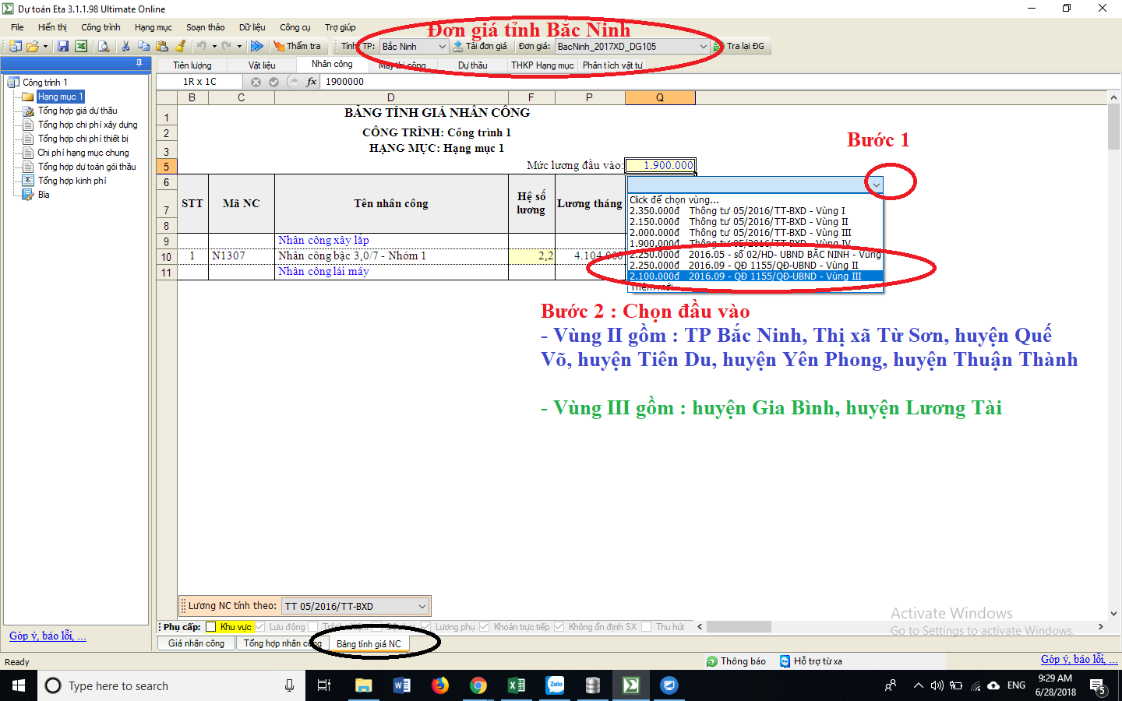The image size is (1122, 701).
Task: Click the Thẩm tra button
Action: coord(297,47)
